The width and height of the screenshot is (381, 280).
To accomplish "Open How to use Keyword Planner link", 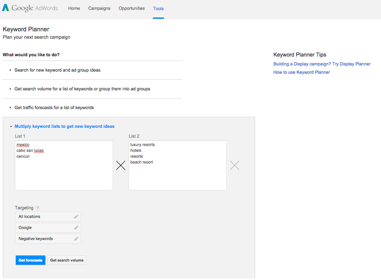I will point(301,72).
